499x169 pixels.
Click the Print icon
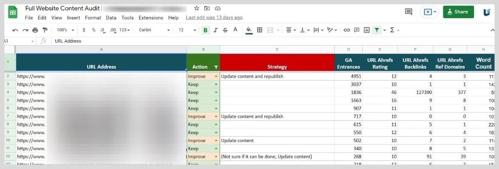pyautogui.click(x=35, y=30)
